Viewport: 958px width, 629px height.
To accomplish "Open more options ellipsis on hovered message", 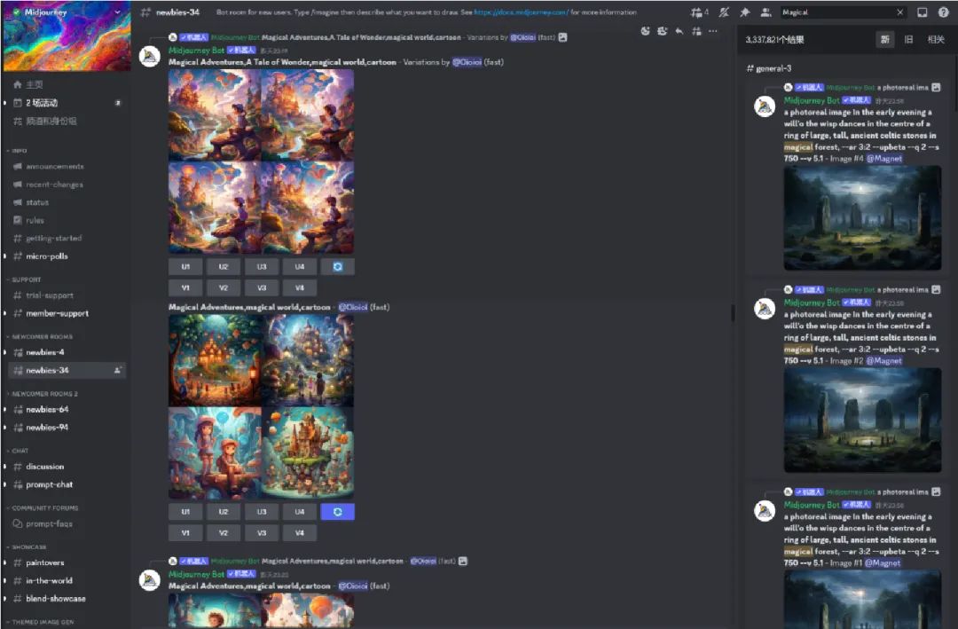I will point(713,31).
